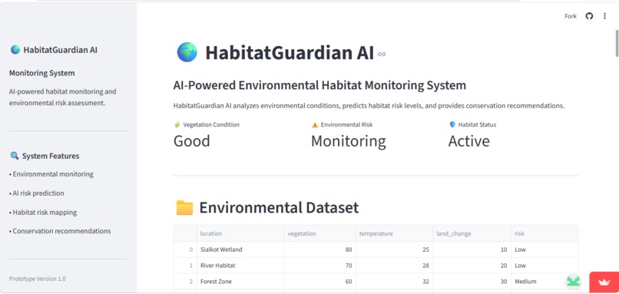Image resolution: width=619 pixels, height=294 pixels.
Task: Click the Prototype Version 1.0 text
Action: coord(38,279)
